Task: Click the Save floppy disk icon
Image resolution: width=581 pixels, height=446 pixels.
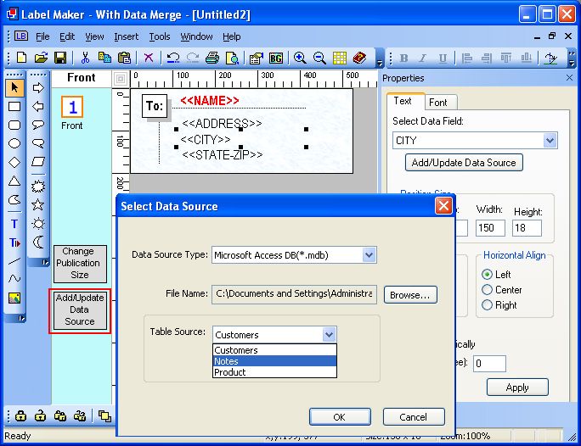Action: 60,58
